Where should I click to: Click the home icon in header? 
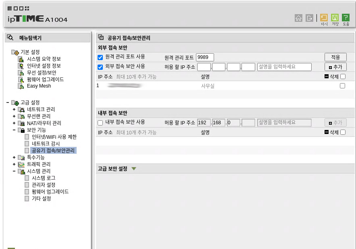click(299, 18)
